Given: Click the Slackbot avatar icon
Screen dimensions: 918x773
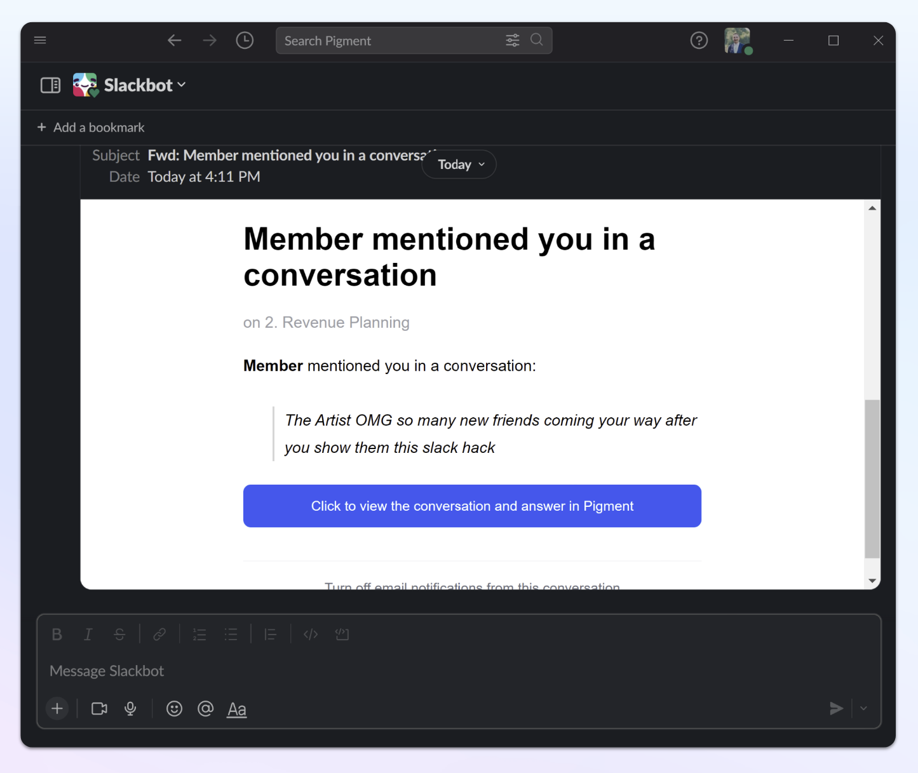Looking at the screenshot, I should [x=85, y=85].
